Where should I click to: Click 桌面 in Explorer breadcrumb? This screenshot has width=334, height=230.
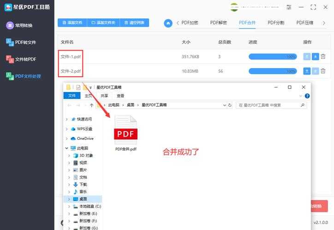click(131, 105)
